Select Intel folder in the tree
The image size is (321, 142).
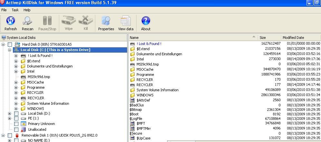pyautogui.click(x=31, y=71)
